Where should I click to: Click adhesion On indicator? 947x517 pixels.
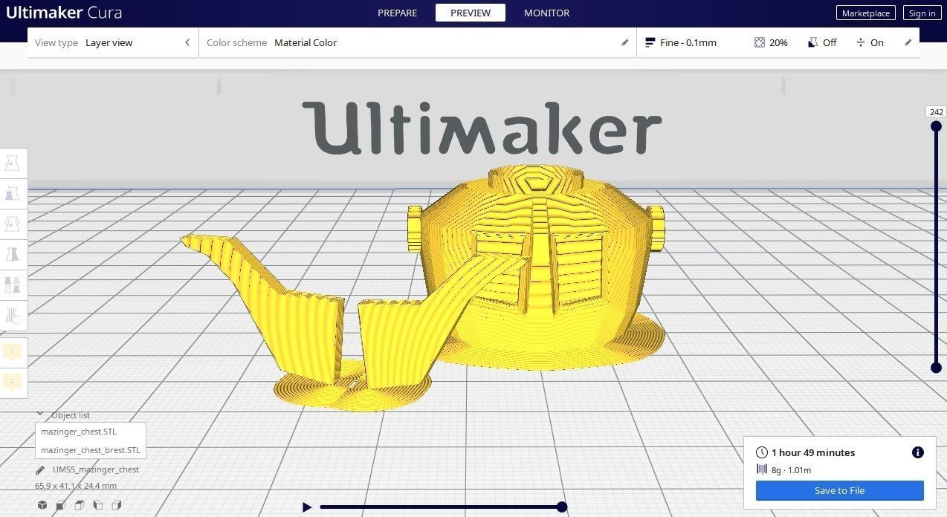tap(870, 42)
